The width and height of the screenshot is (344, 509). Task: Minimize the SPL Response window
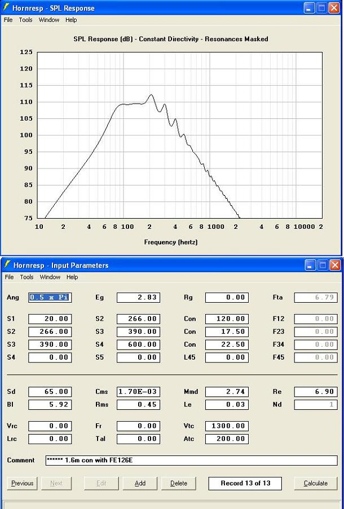(309, 8)
